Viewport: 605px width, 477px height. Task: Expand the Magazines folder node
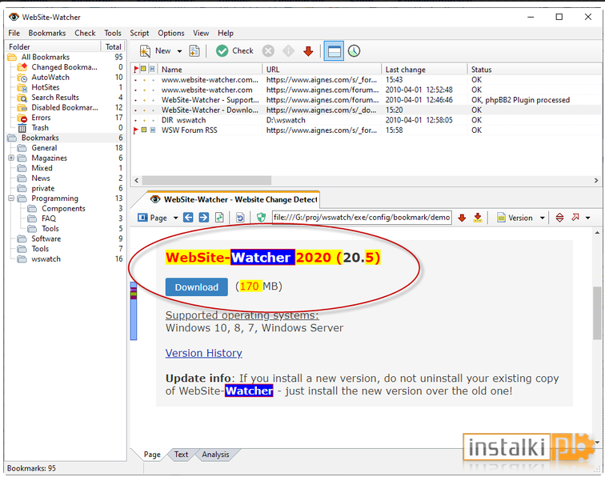[11, 158]
